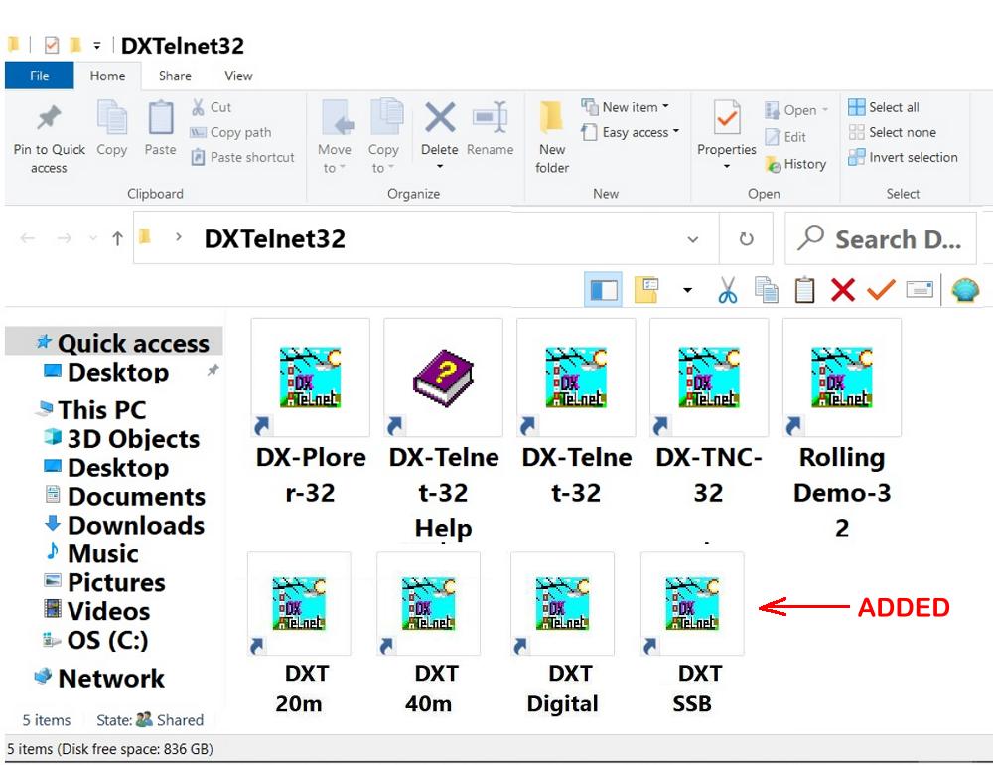Select the DX-Telnet-32 Help shortcut

pyautogui.click(x=443, y=430)
